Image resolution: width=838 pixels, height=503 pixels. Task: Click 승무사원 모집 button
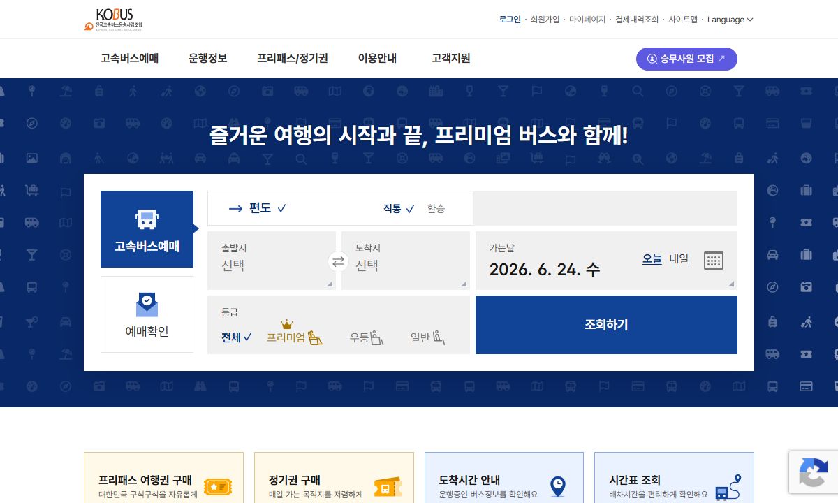pyautogui.click(x=686, y=59)
